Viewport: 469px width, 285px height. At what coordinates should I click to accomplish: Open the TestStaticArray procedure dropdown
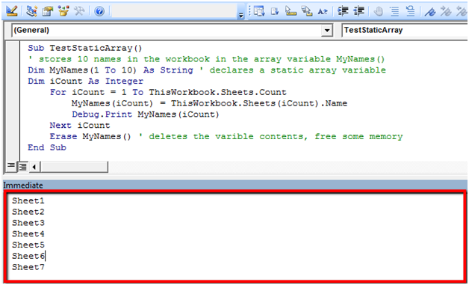point(405,30)
